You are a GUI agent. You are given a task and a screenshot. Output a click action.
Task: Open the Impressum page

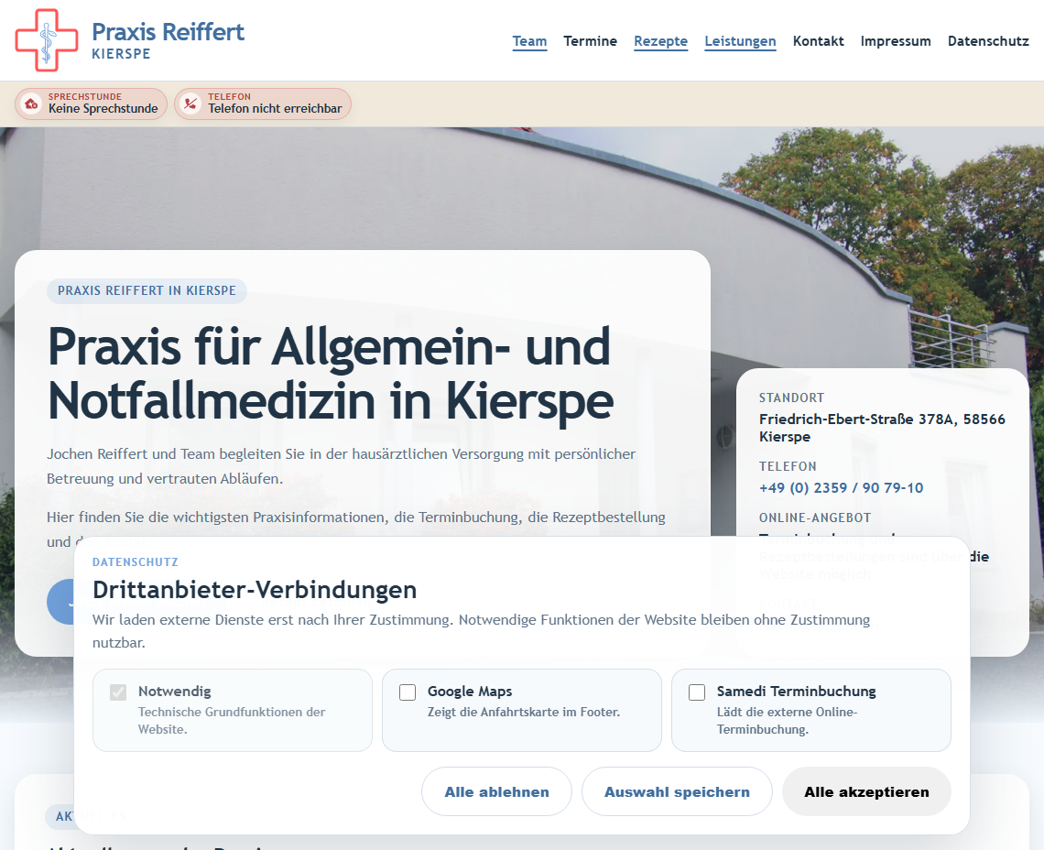[x=896, y=41]
